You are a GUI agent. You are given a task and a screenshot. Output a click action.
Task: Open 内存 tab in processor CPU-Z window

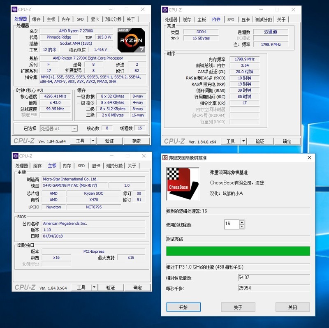coord(66,19)
